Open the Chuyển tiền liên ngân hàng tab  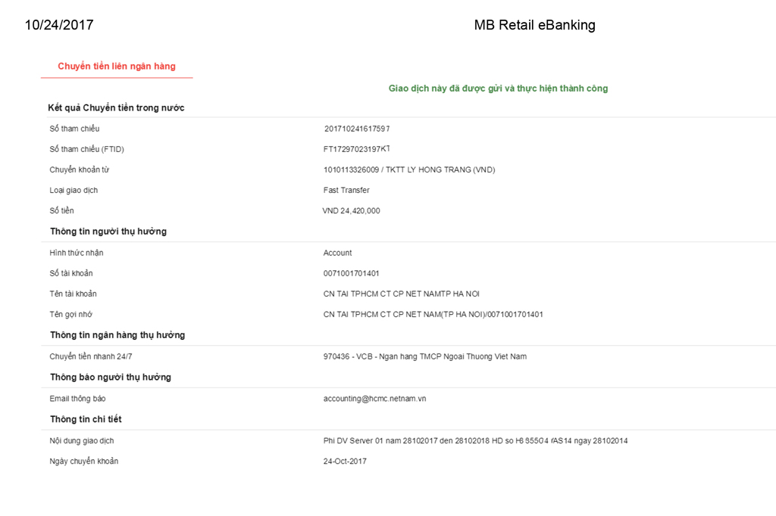point(117,67)
